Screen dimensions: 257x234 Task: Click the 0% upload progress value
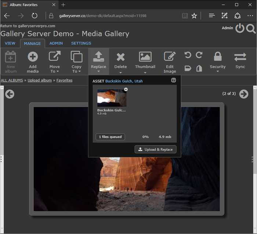tap(145, 137)
